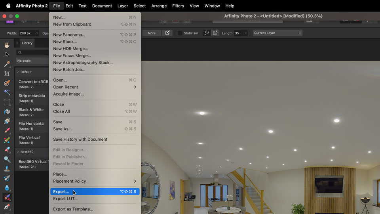
Task: Open the Current Layer source dropdown
Action: point(277,33)
